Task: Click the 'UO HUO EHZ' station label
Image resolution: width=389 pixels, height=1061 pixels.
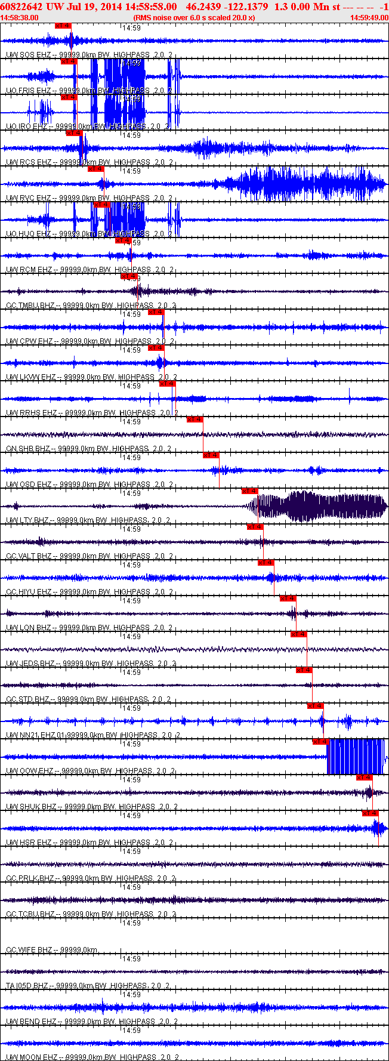Action: pos(28,234)
